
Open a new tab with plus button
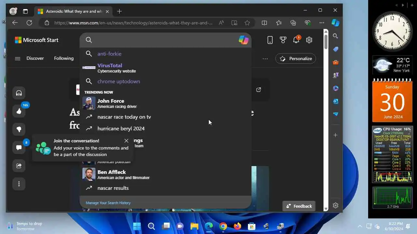(x=119, y=11)
